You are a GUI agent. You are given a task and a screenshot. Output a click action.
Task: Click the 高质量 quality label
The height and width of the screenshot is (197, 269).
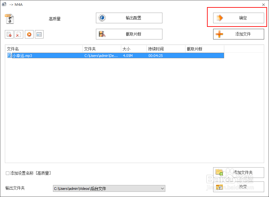coord(55,19)
